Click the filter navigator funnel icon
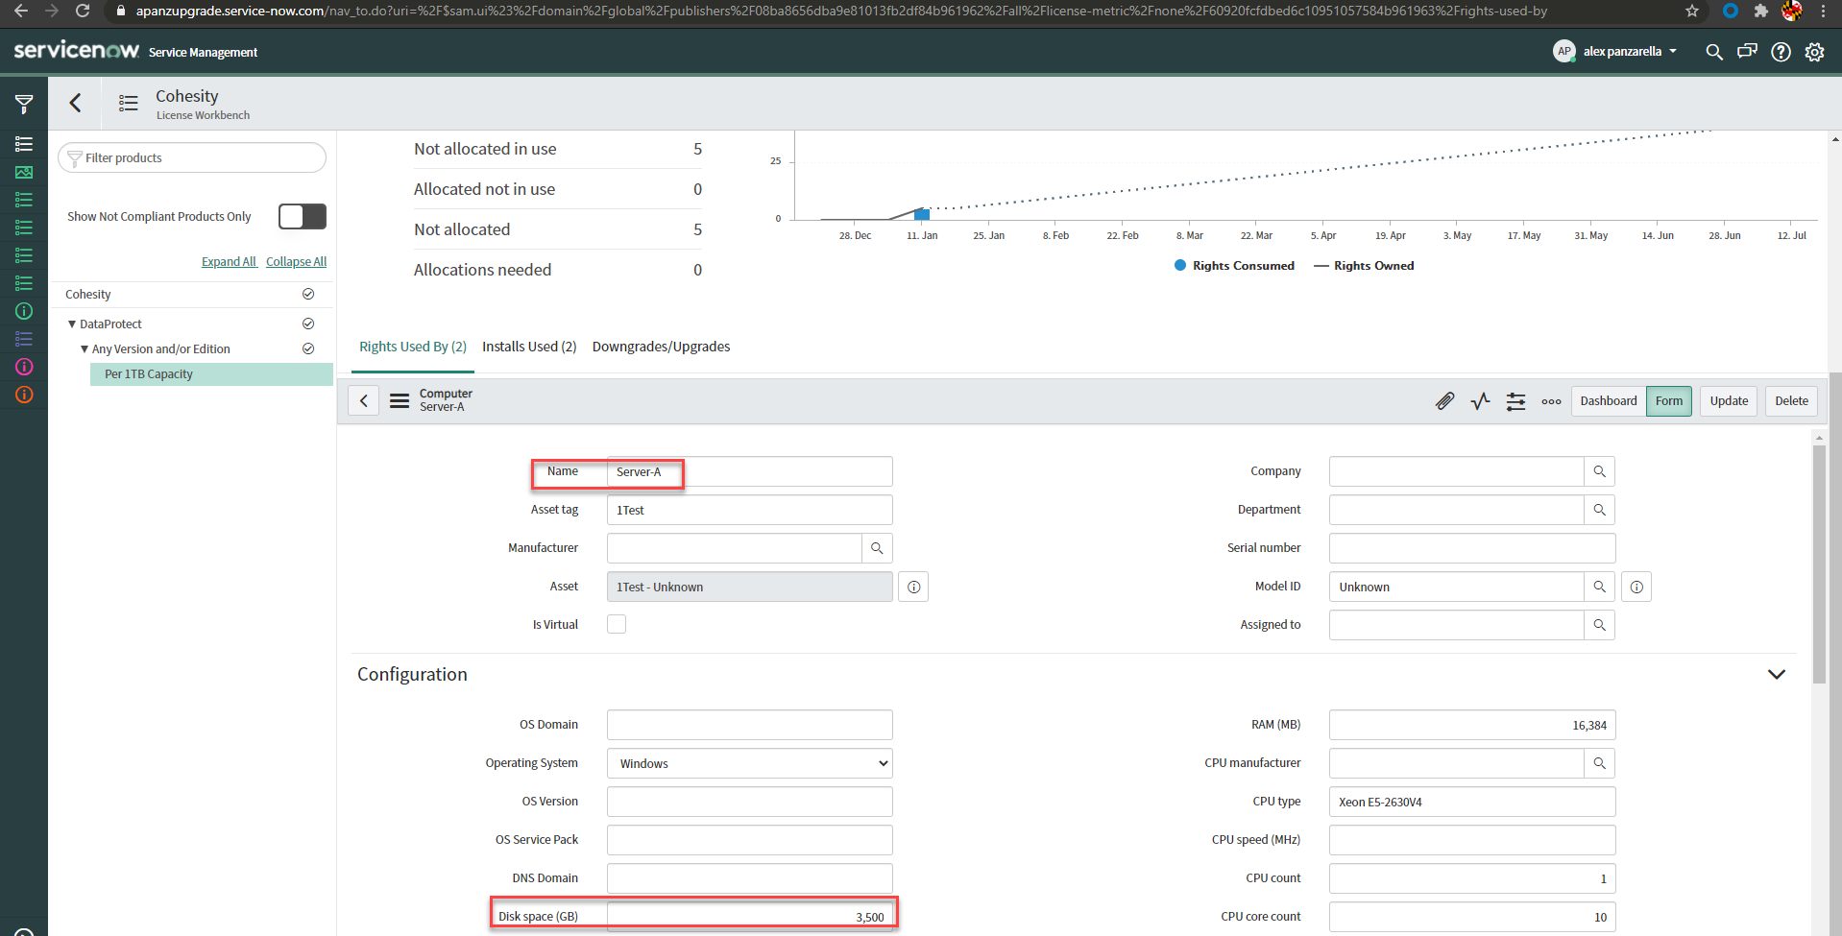Image resolution: width=1842 pixels, height=936 pixels. [x=24, y=104]
